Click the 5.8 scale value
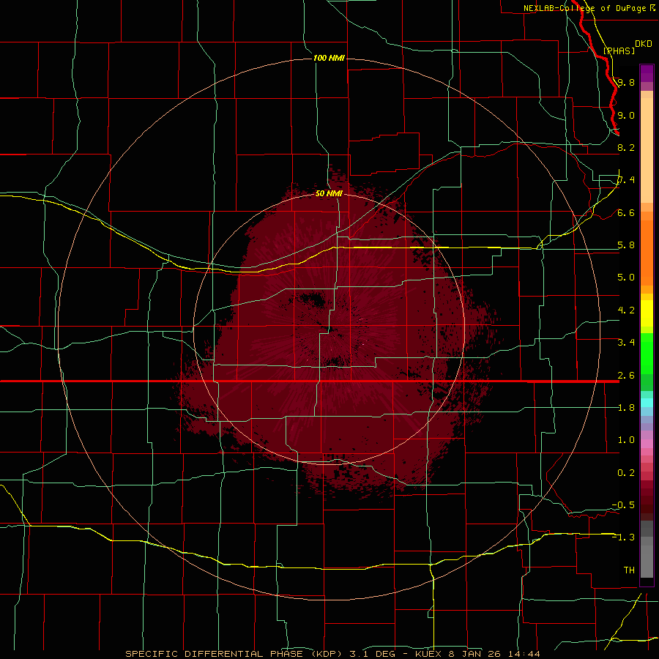 [x=626, y=245]
